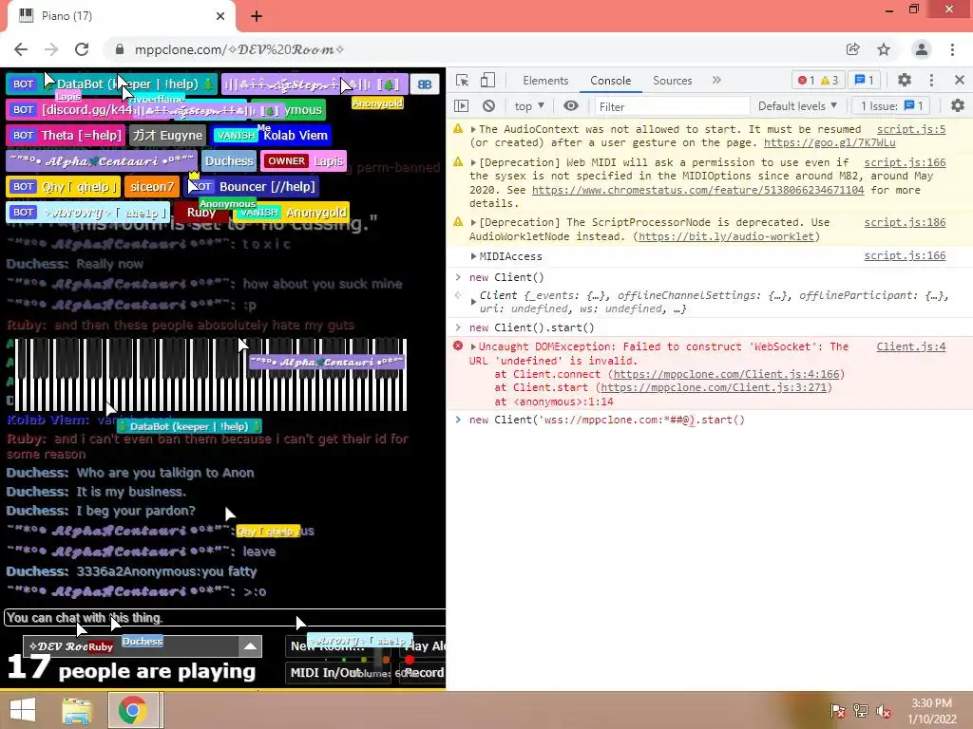Open the bit.ly/audio-worklet link
The image size is (973, 729).
click(x=726, y=236)
